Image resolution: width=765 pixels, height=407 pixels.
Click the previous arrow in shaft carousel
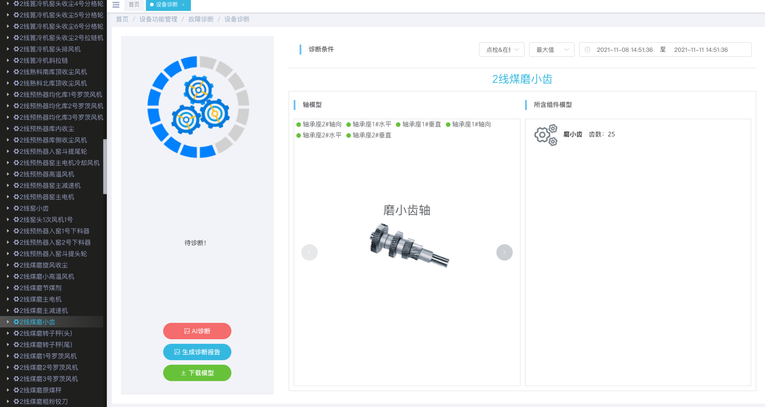tap(310, 252)
